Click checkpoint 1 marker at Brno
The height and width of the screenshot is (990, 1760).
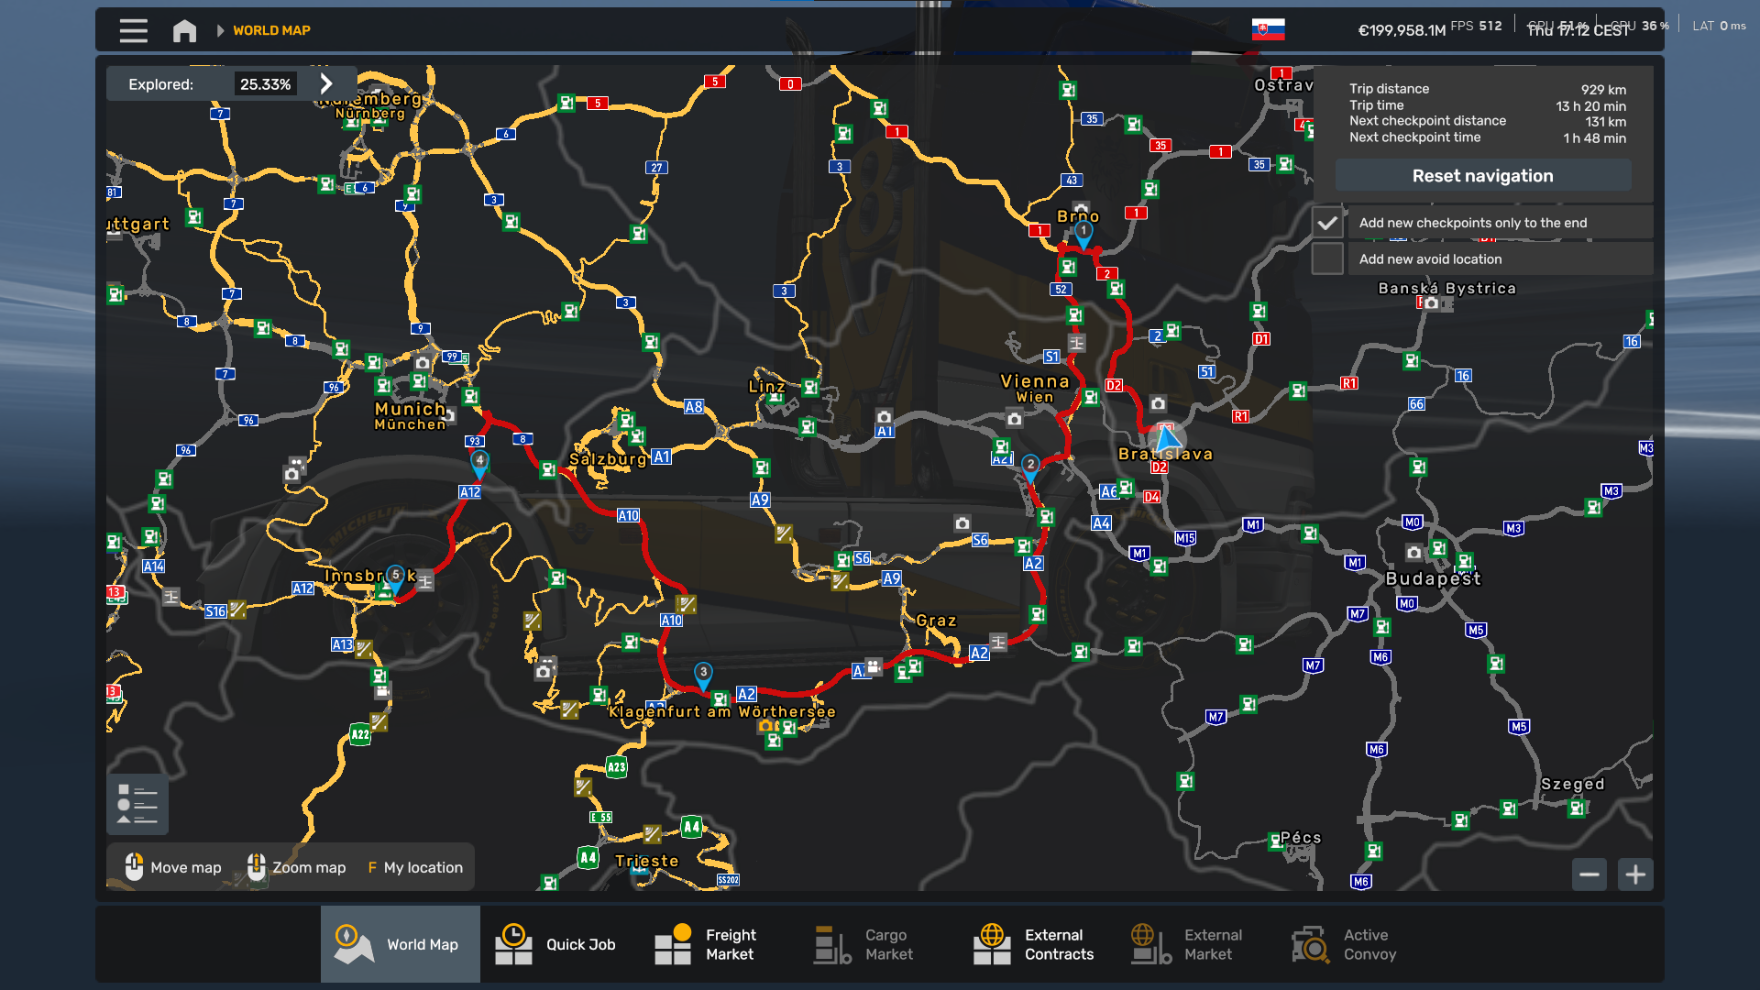(1083, 232)
